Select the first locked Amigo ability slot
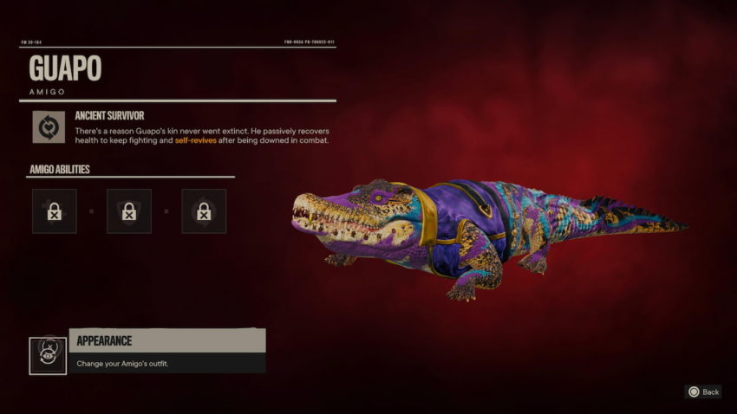737x414 pixels. pyautogui.click(x=55, y=211)
